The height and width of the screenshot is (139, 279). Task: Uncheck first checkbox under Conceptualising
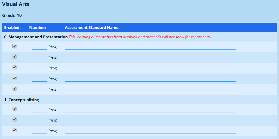tap(15, 109)
